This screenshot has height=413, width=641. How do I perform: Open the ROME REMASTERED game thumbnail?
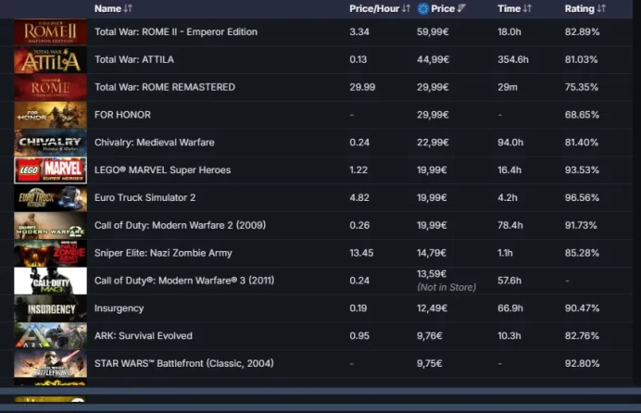coord(50,87)
